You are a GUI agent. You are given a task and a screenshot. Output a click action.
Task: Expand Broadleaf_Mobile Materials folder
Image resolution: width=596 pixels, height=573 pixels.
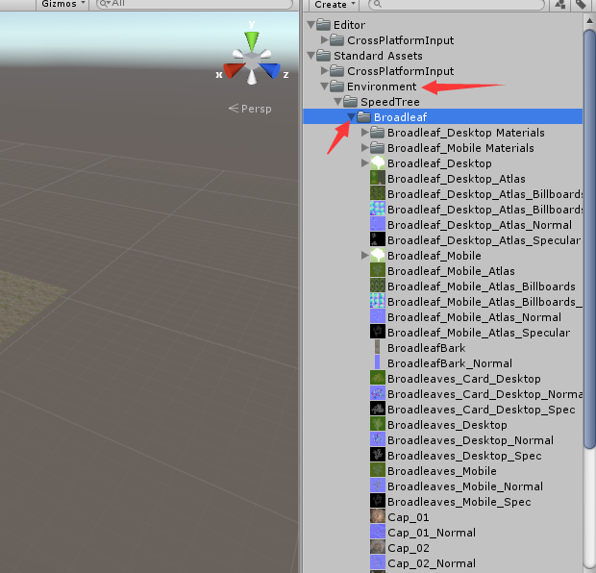pyautogui.click(x=365, y=147)
